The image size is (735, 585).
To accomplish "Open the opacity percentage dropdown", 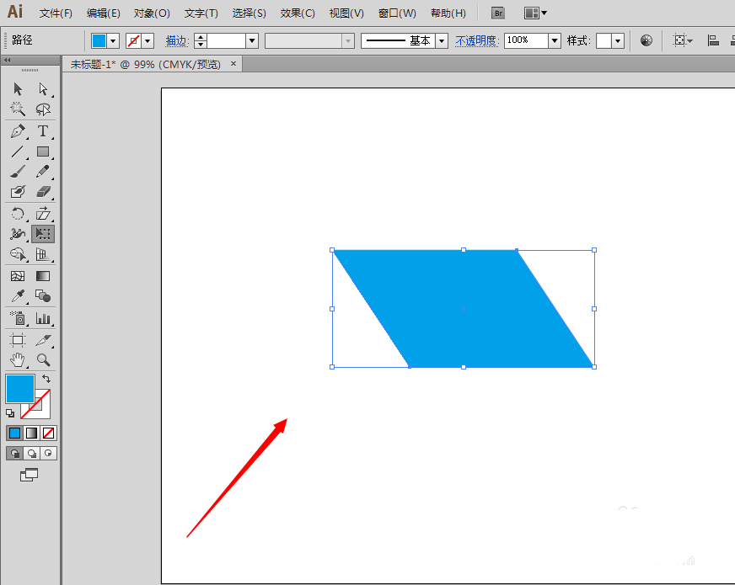I will (554, 40).
